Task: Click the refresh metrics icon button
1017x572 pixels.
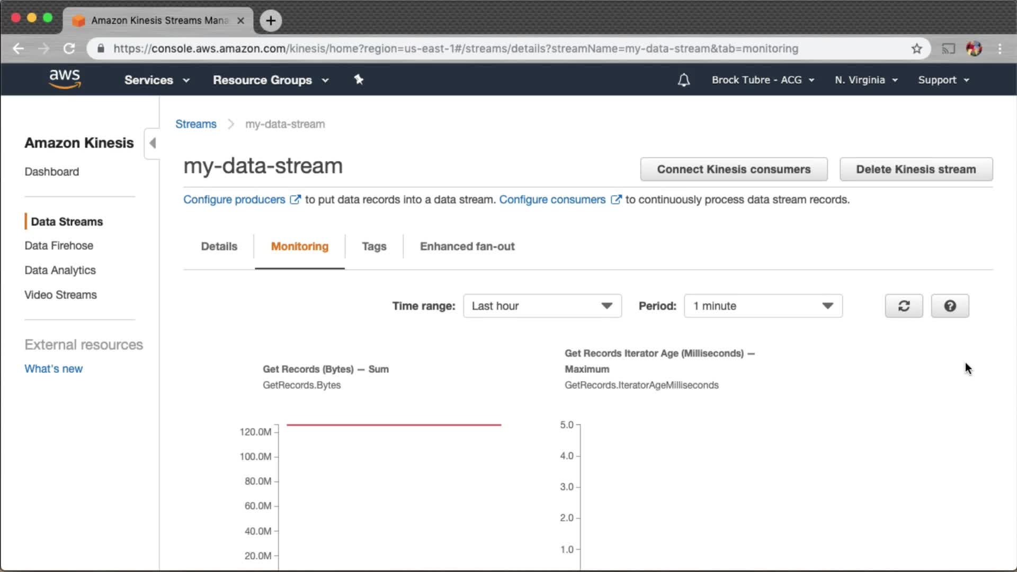Action: pyautogui.click(x=904, y=306)
